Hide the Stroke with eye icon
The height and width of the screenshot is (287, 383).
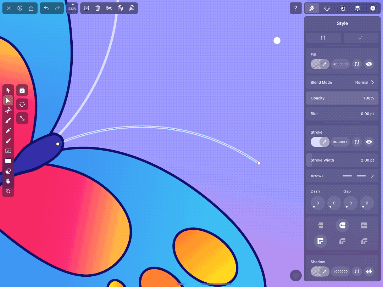[x=369, y=142]
